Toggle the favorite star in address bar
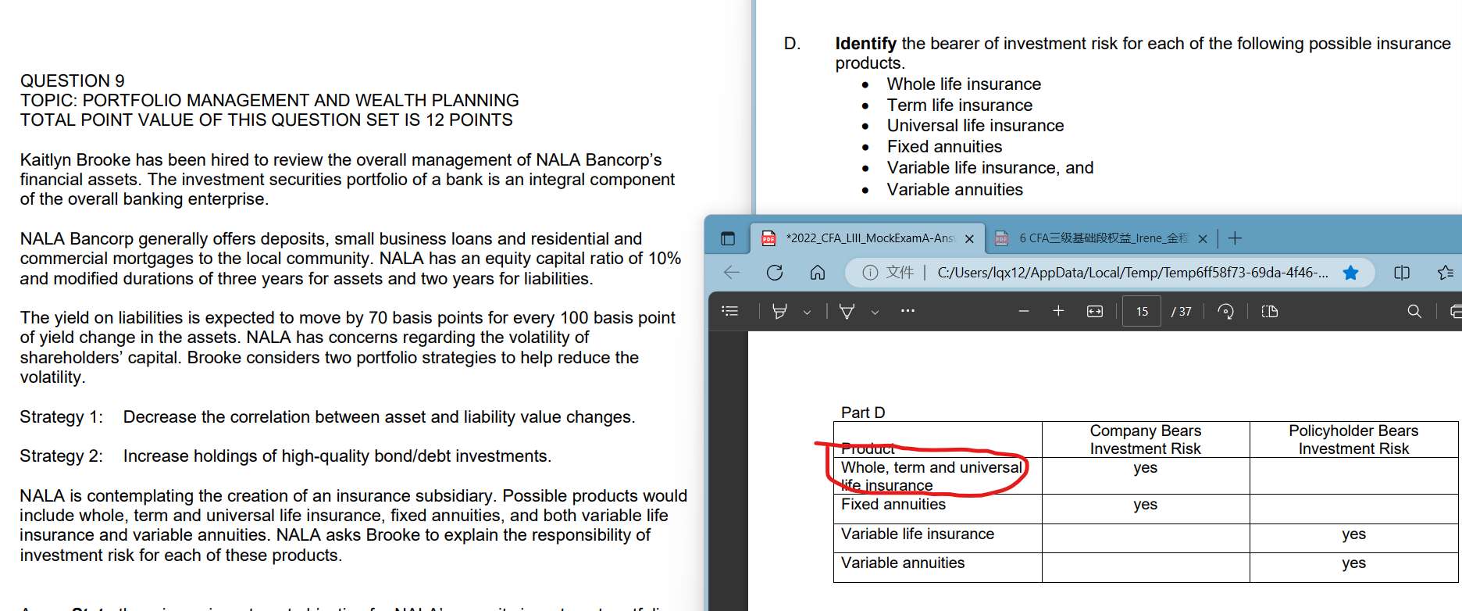Image resolution: width=1462 pixels, height=611 pixels. coord(1350,272)
